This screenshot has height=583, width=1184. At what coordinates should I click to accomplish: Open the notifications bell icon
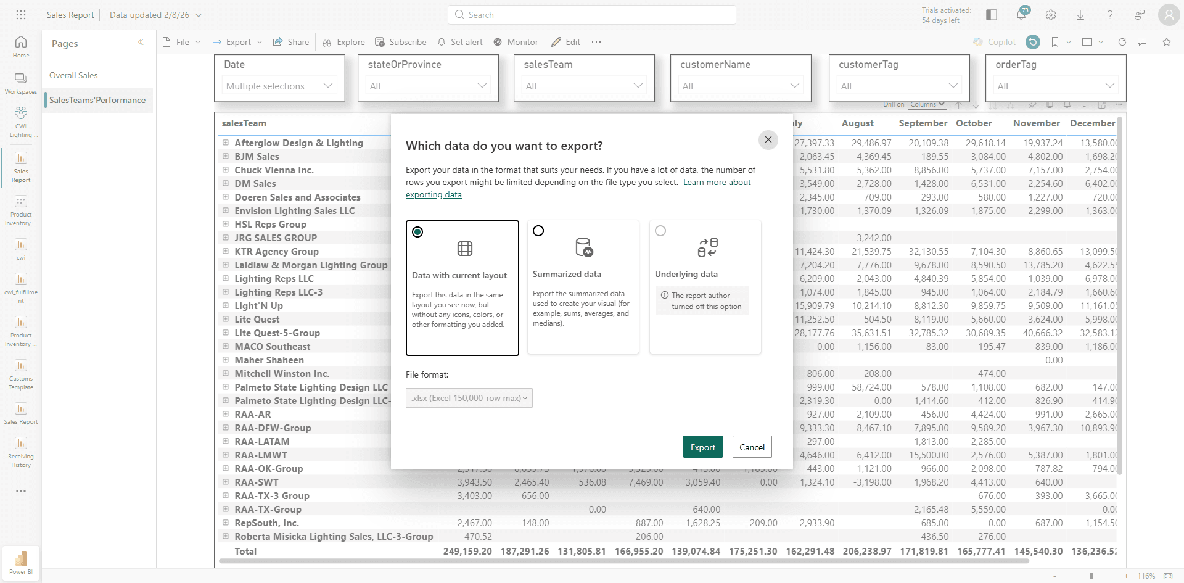[1021, 15]
